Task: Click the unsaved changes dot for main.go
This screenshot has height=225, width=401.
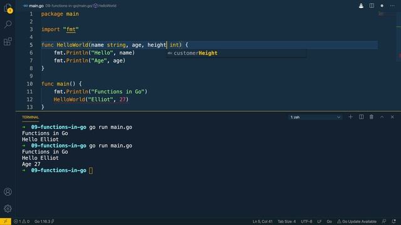Action: pyautogui.click(x=382, y=6)
